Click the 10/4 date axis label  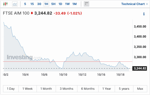[25, 75]
